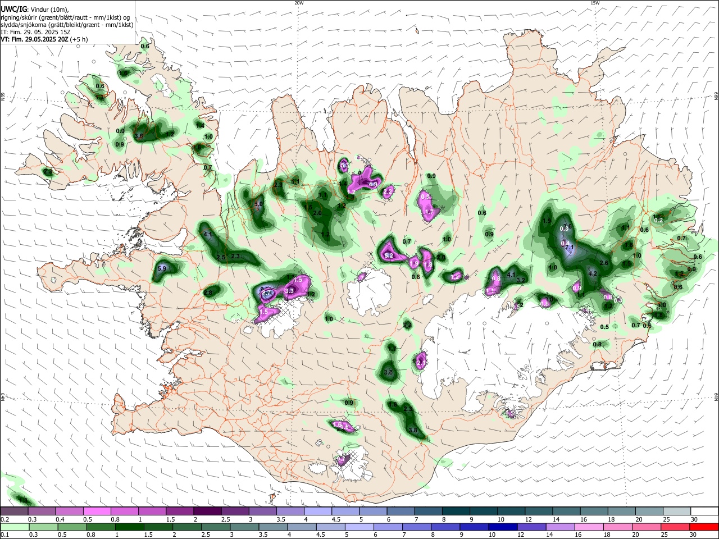The image size is (719, 539).
Task: Select the snow legend swatch between 4 and 4.5
Action: pyautogui.click(x=317, y=511)
